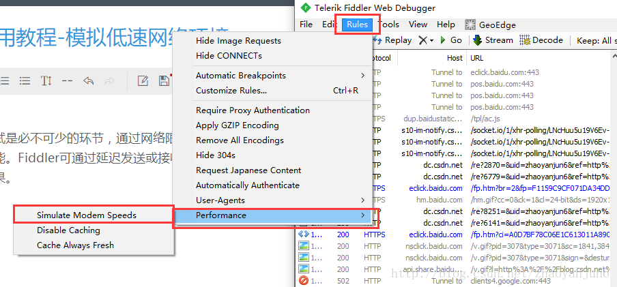Open the Edit menu in Fiddler
The height and width of the screenshot is (287, 617).
click(328, 25)
